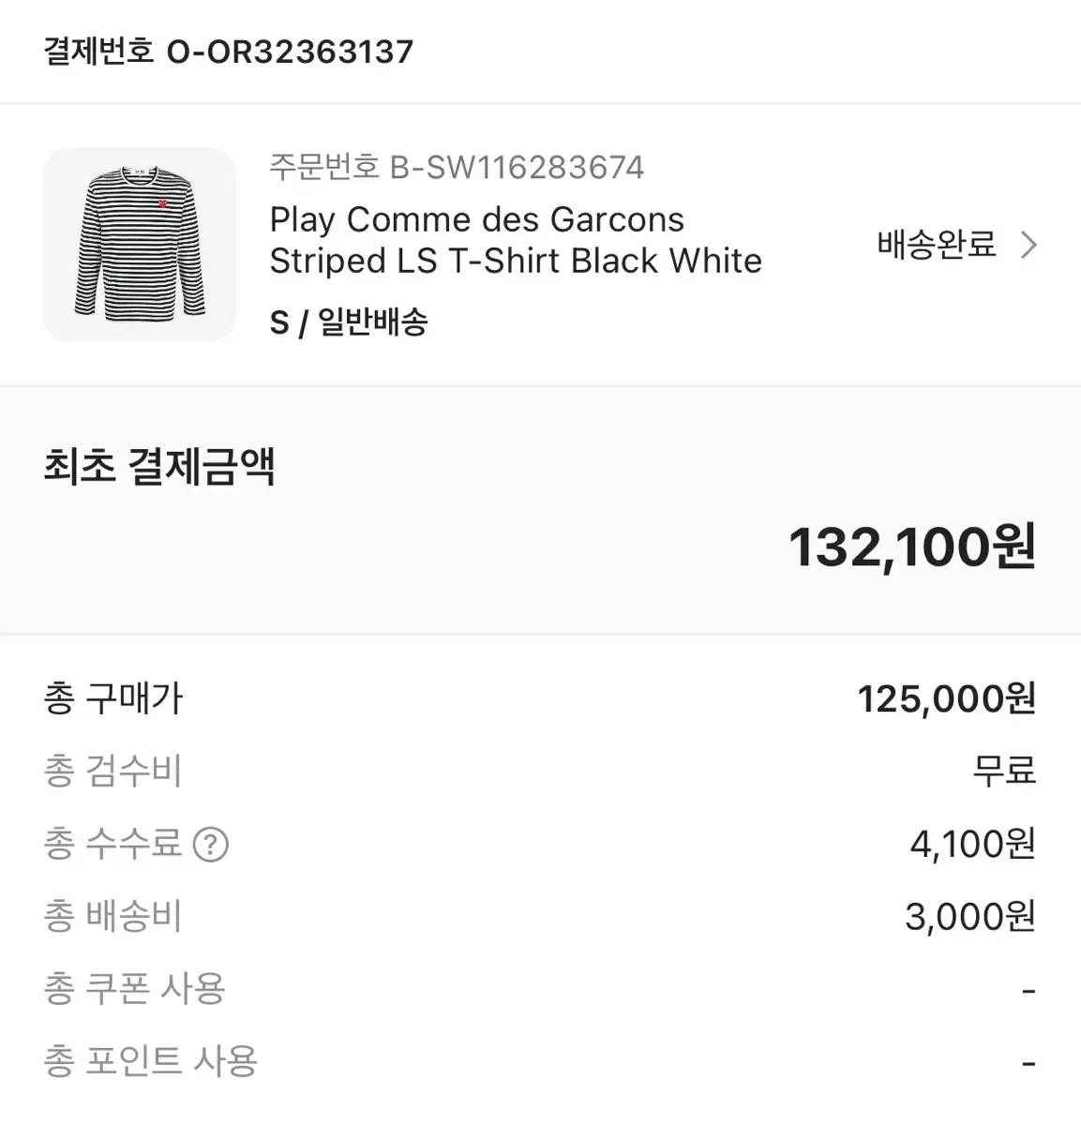Screen dimensions: 1081x1125
Task: Open the Play Comme des Garcons product title
Action: click(516, 240)
